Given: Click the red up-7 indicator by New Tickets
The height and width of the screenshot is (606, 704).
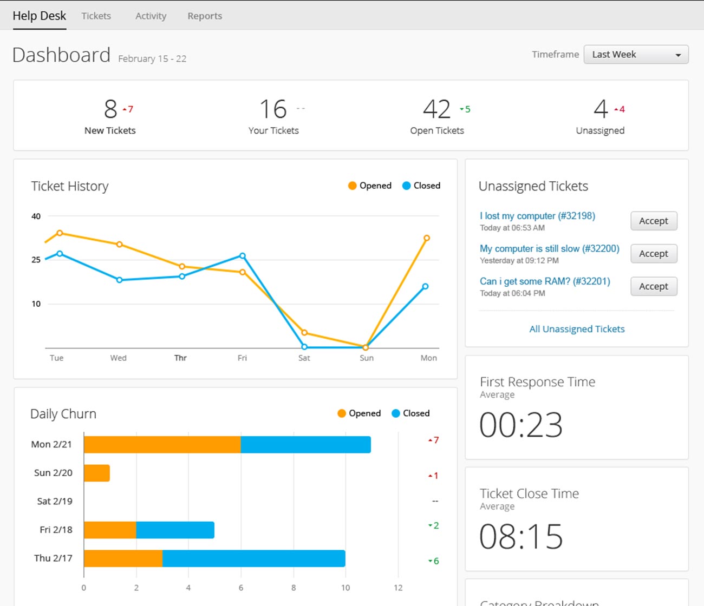Looking at the screenshot, I should (128, 109).
